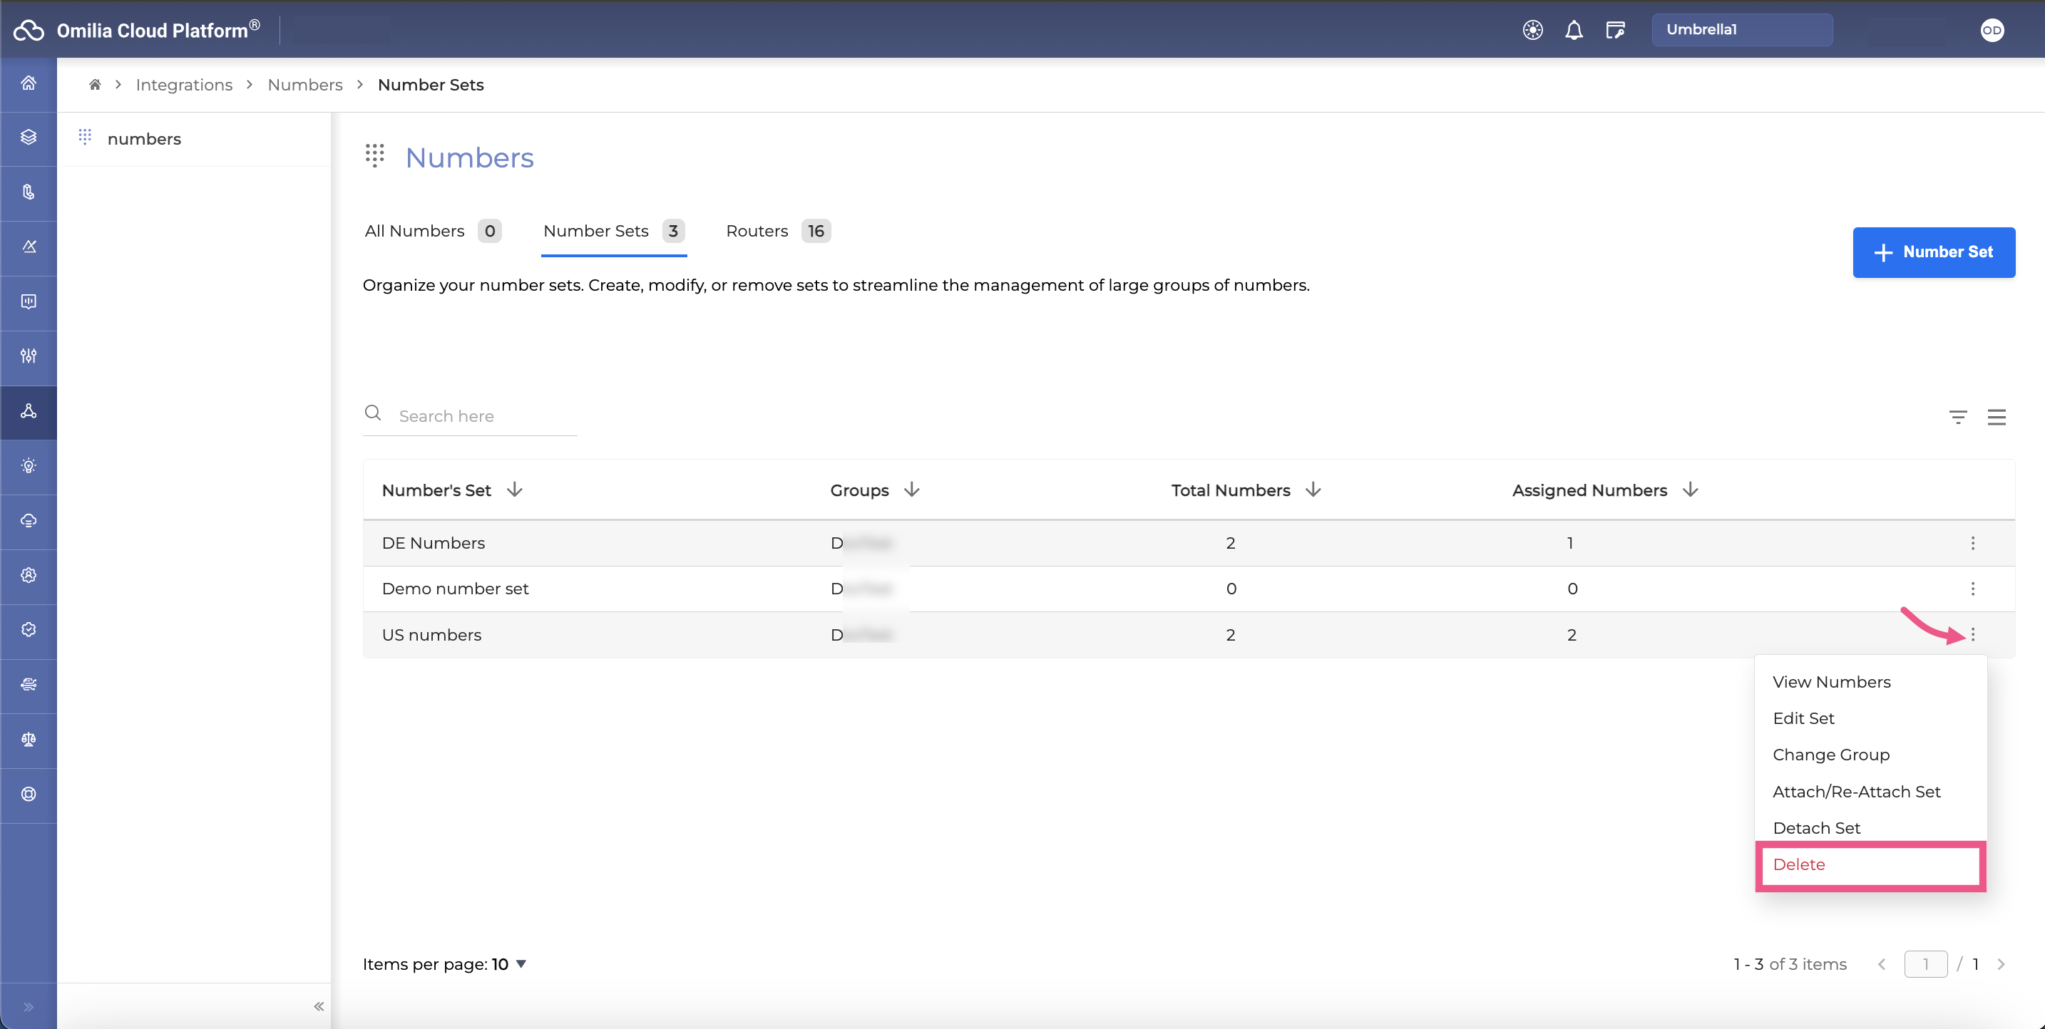The height and width of the screenshot is (1029, 2045).
Task: Open the three-dot menu for DE Numbers
Action: (x=1973, y=543)
